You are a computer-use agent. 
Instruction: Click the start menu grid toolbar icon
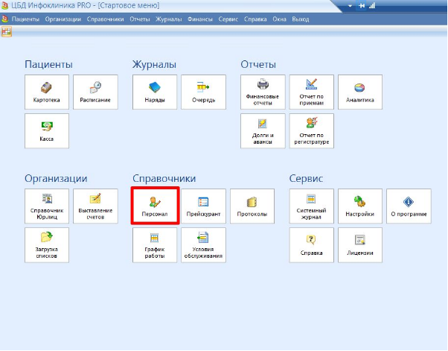(6, 32)
